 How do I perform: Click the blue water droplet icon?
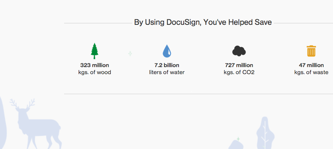167,51
